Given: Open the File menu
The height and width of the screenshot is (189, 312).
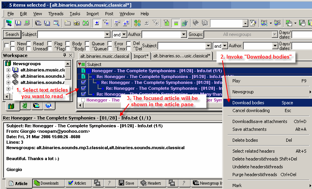Looking at the screenshot, I should pos(11,14).
